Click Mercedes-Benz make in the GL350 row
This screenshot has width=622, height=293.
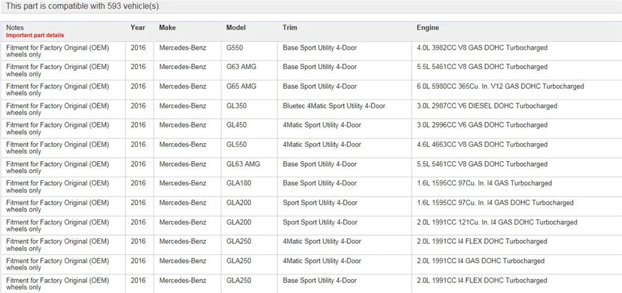(183, 106)
